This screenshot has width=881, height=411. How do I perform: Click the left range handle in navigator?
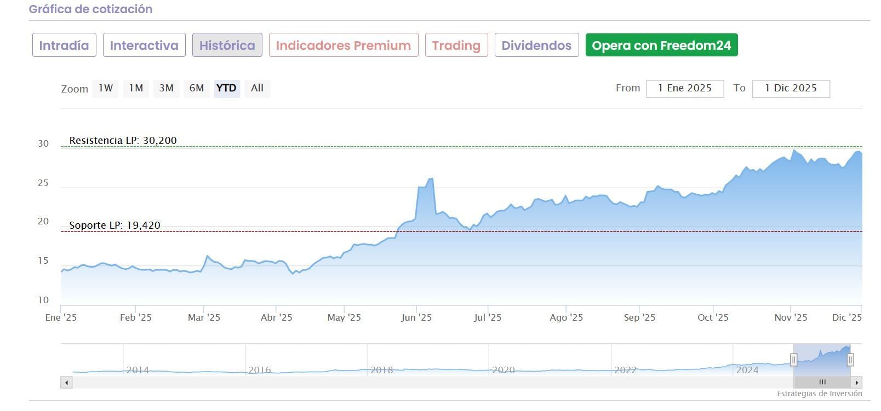point(793,360)
